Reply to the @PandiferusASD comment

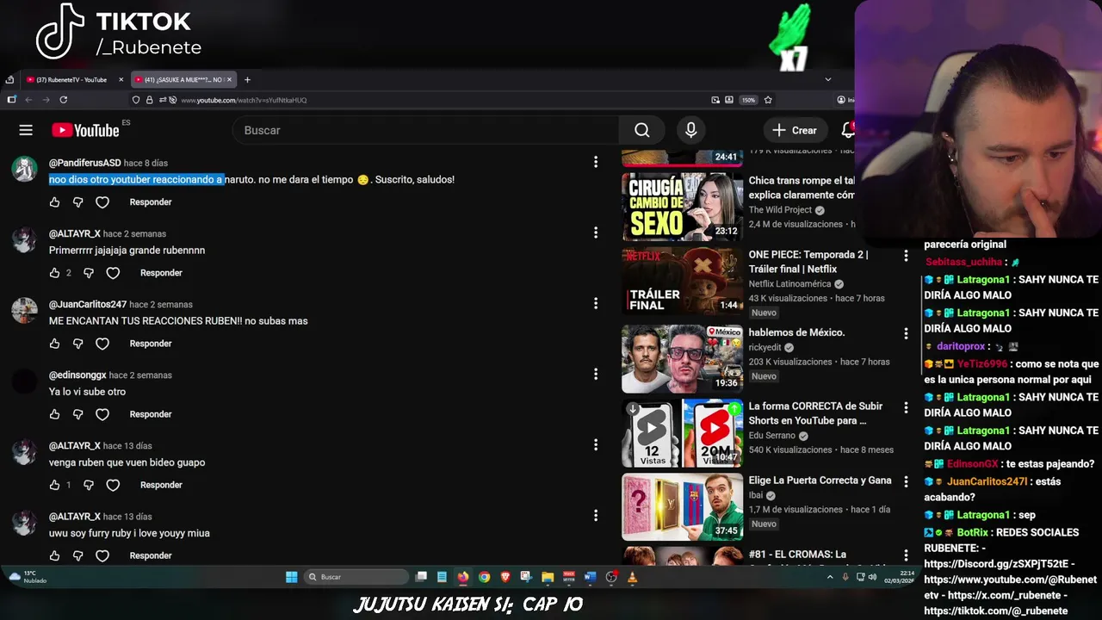[151, 201]
